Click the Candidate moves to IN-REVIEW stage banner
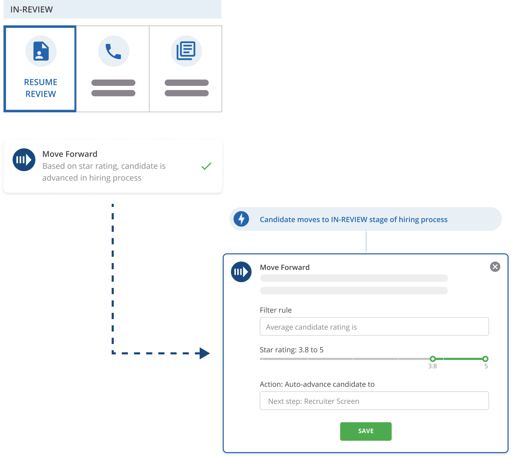 tap(353, 219)
